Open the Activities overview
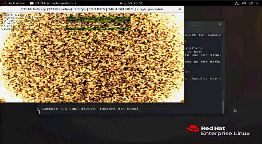 point(16,3)
